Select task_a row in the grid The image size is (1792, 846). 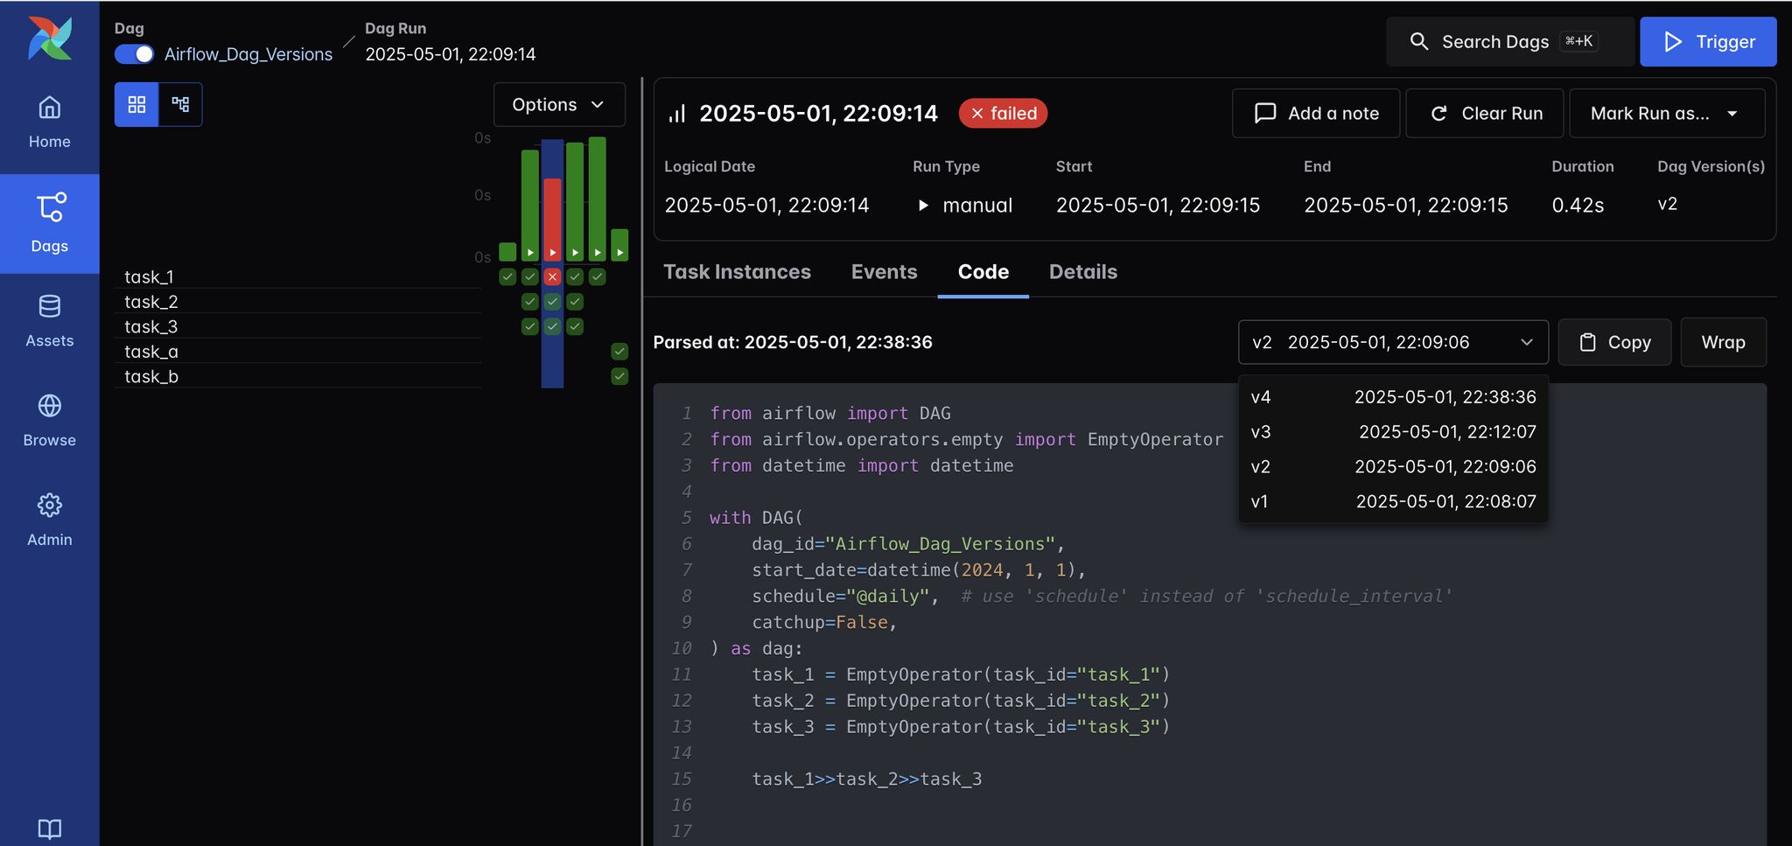click(x=297, y=352)
